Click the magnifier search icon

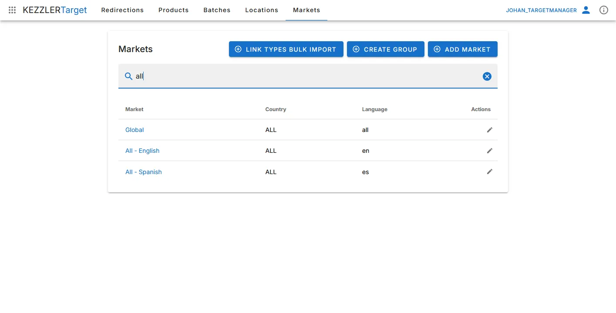tap(128, 76)
